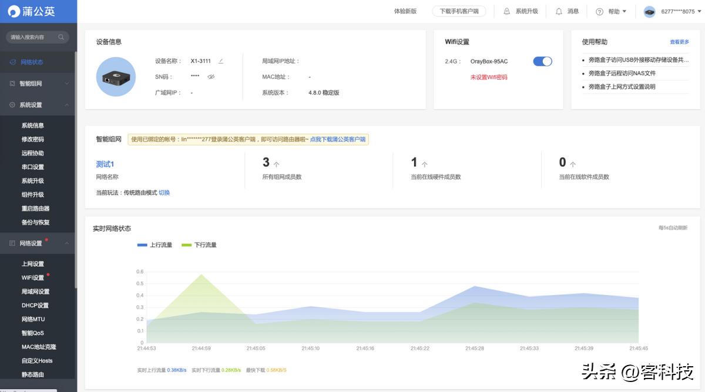Reveal the SN码 using the eye icon
This screenshot has height=392, width=705.
(211, 76)
